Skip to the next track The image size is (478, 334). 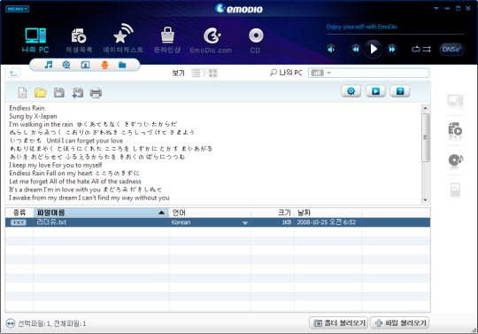[x=392, y=50]
